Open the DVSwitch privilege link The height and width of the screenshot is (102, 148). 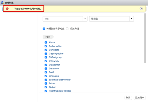(54, 61)
